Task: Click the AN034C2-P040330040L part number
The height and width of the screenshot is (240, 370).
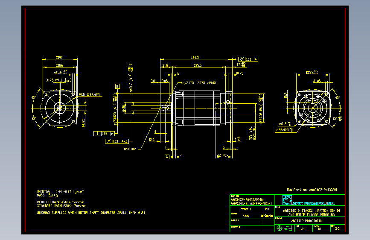Action: tap(247, 199)
